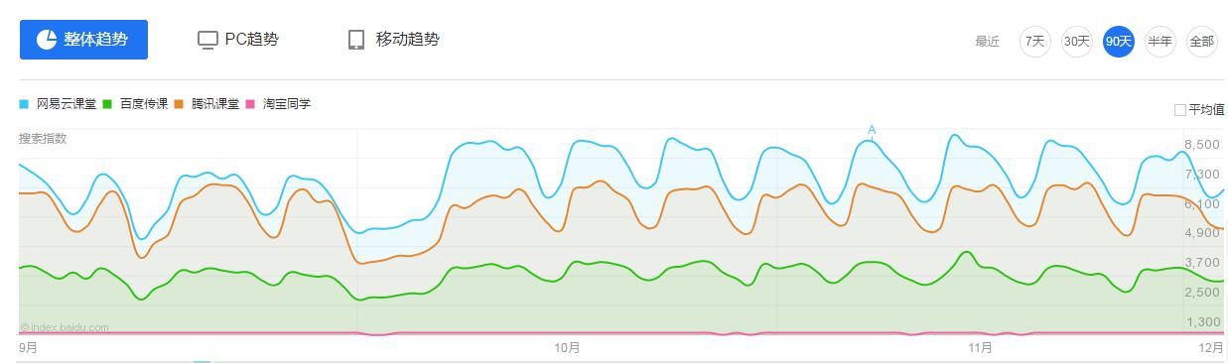Enable the 平均值 checkbox

click(x=1179, y=110)
